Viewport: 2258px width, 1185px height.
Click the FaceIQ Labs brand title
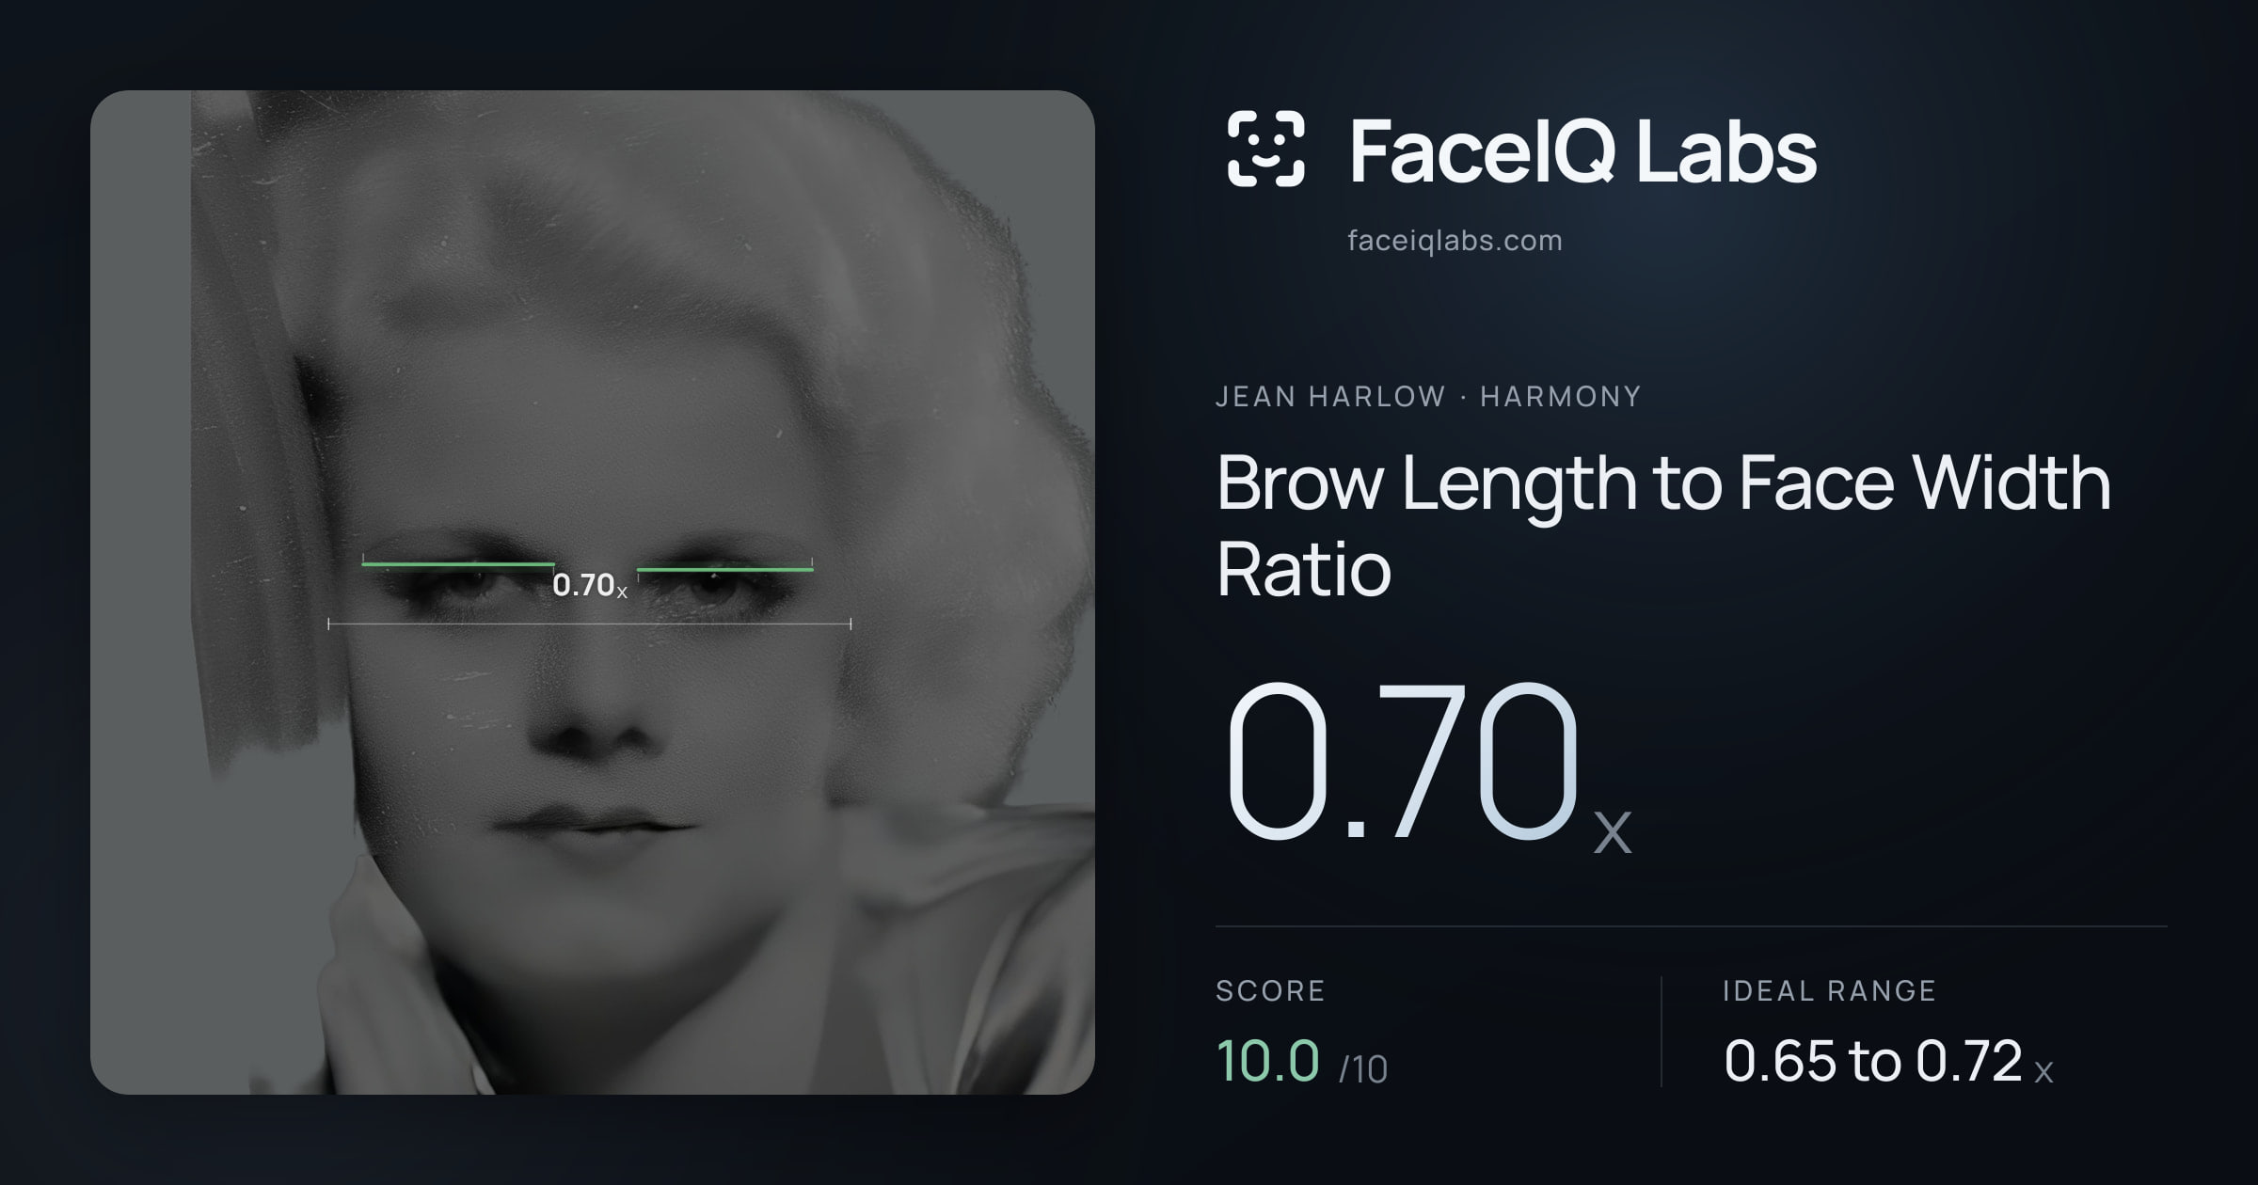1583,150
